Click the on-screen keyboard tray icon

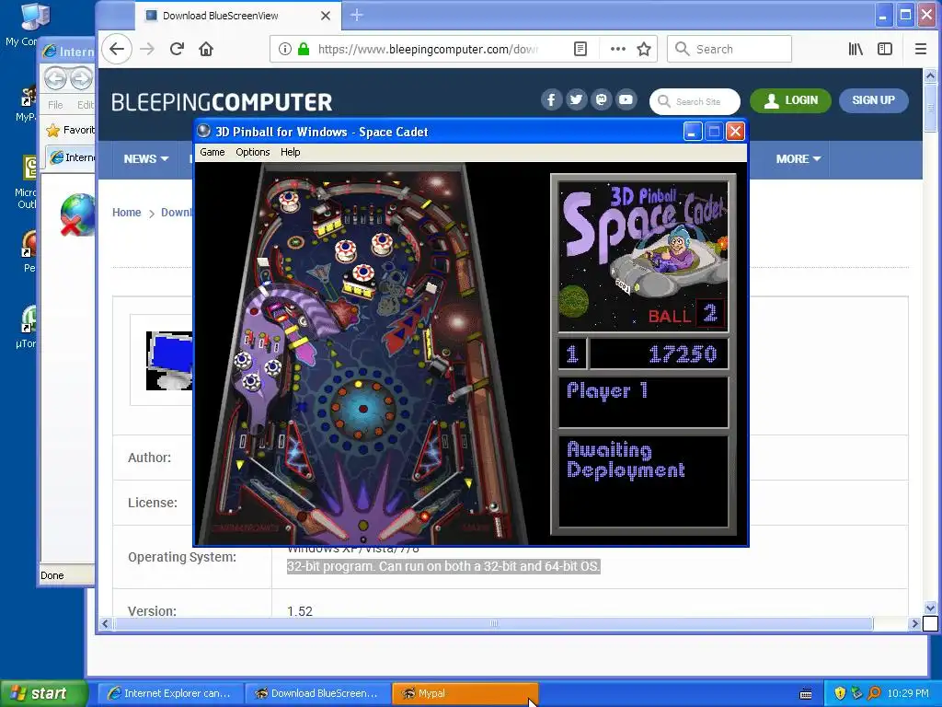pos(806,694)
